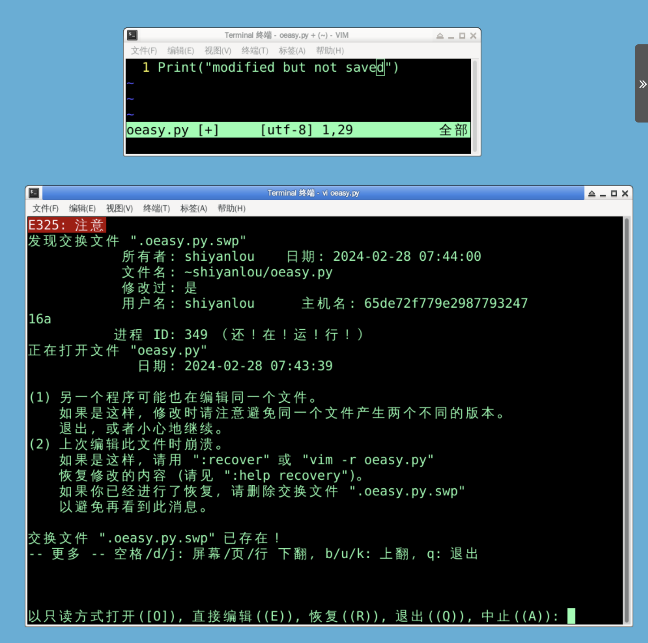Image resolution: width=648 pixels, height=643 pixels.
Task: Open 视图(V) menu in VIM window
Action: tap(218, 51)
